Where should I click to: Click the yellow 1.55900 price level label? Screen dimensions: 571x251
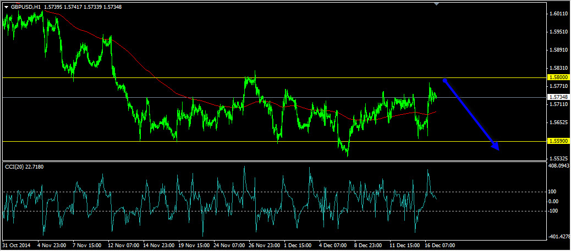[x=558, y=141]
